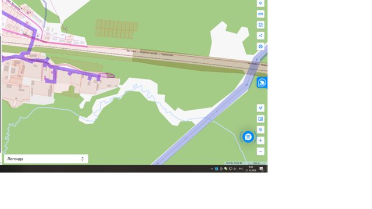Open the round blue chat bubble
This screenshot has width=372, height=209.
pyautogui.click(x=248, y=137)
